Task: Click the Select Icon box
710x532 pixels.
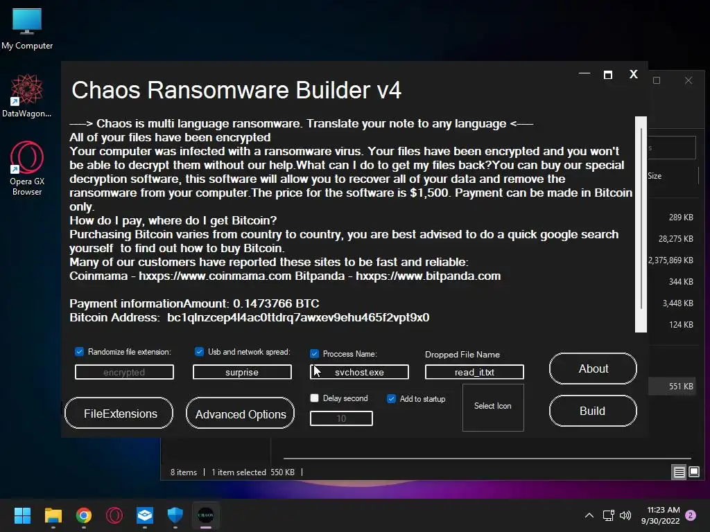Action: pos(493,407)
